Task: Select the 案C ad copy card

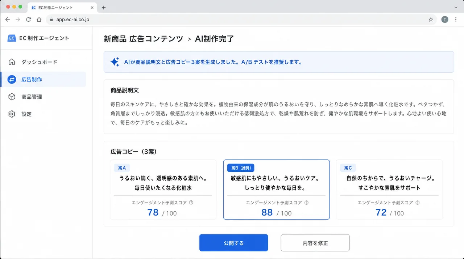Action: [x=389, y=190]
